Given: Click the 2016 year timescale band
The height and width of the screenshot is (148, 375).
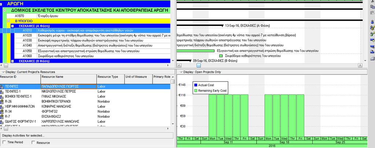Looking at the screenshot, I should point(272,146).
